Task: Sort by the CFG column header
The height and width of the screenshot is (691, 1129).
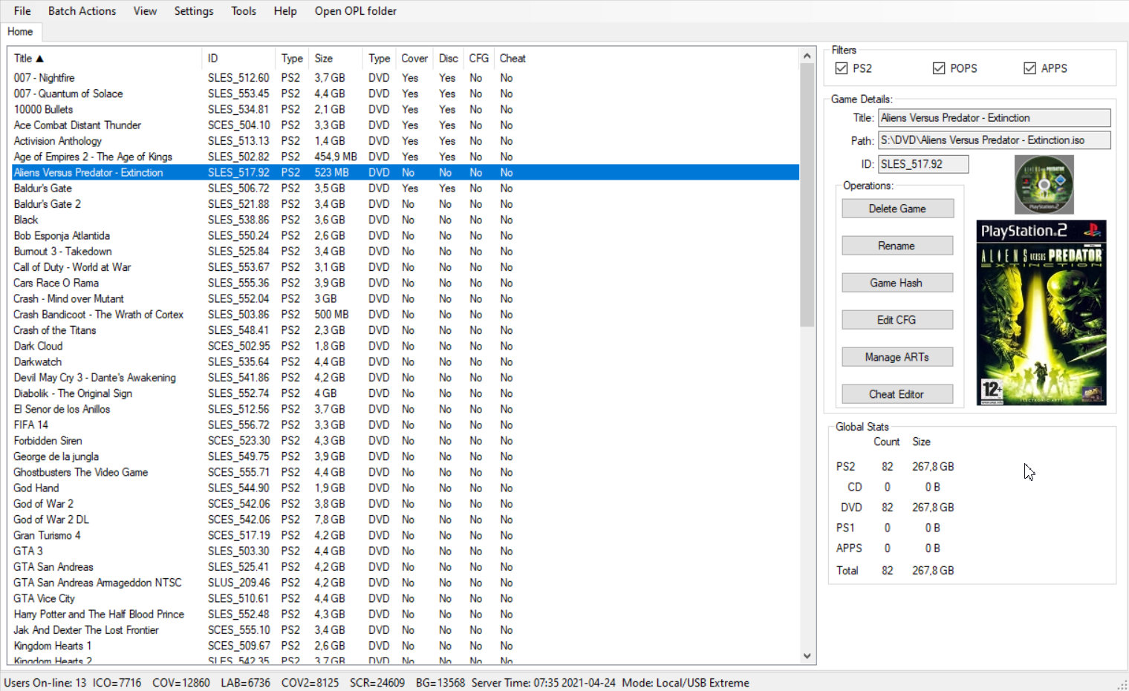Action: [x=479, y=58]
